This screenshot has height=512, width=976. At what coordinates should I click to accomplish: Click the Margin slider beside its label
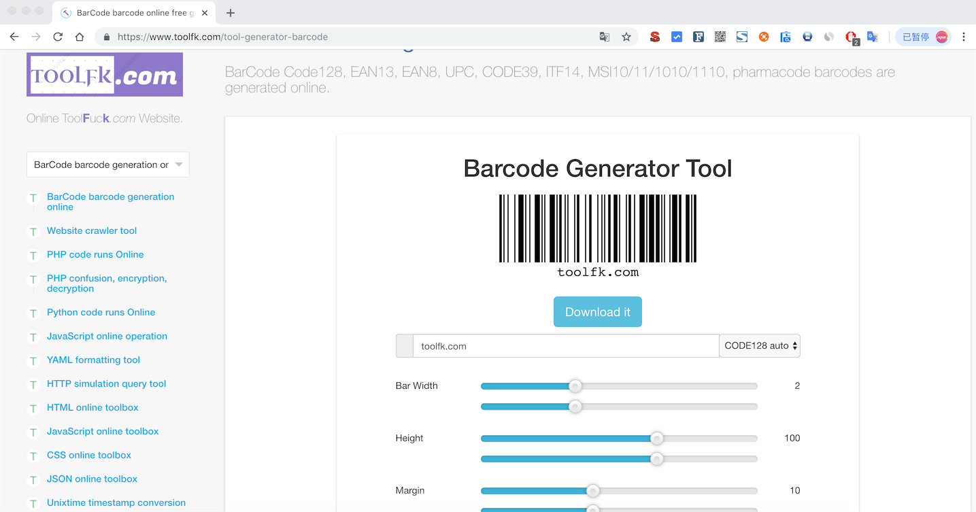coord(619,491)
